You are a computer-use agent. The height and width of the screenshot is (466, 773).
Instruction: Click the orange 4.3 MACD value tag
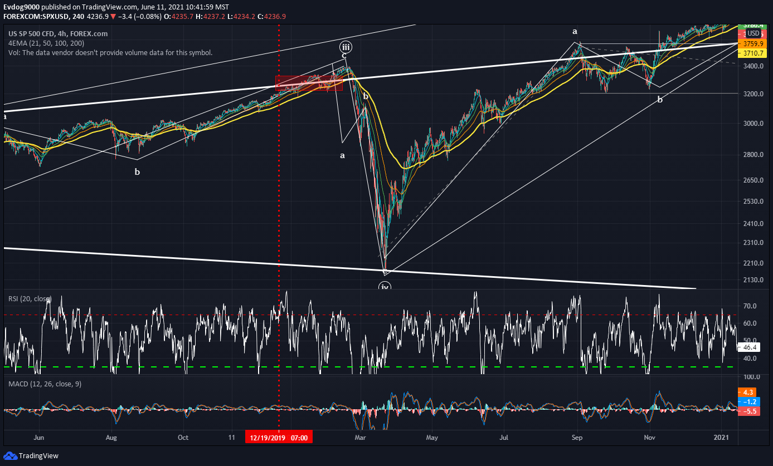746,392
